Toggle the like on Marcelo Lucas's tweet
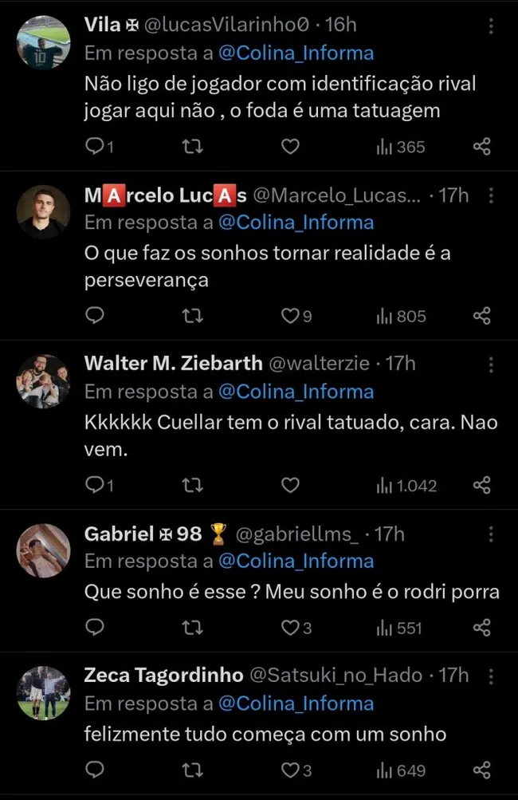This screenshot has height=800, width=518. (289, 316)
